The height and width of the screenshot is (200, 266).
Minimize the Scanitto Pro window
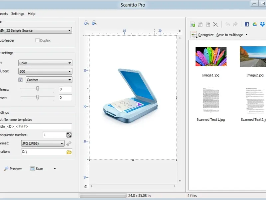[x=254, y=4]
